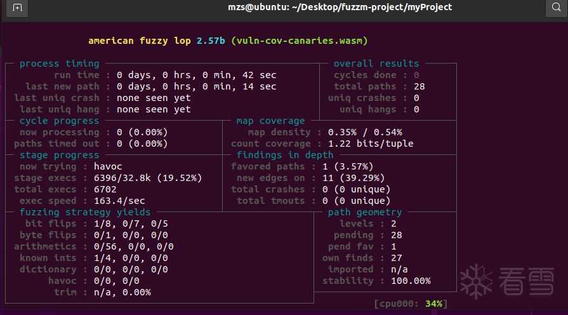Screen dimensions: 568x315
Task: Select the pend fav value 1
Action: pyautogui.click(x=393, y=246)
